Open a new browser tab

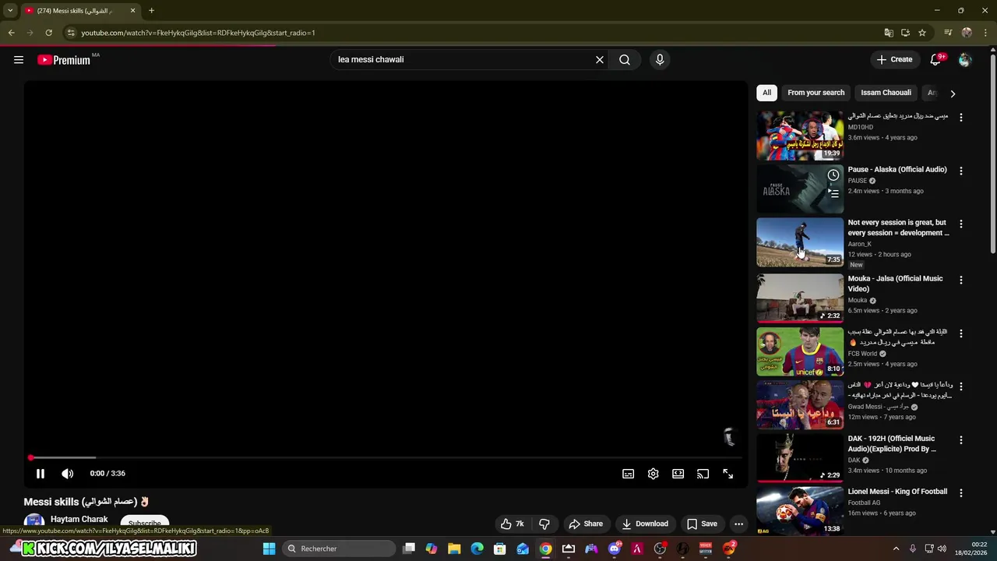coord(151,11)
